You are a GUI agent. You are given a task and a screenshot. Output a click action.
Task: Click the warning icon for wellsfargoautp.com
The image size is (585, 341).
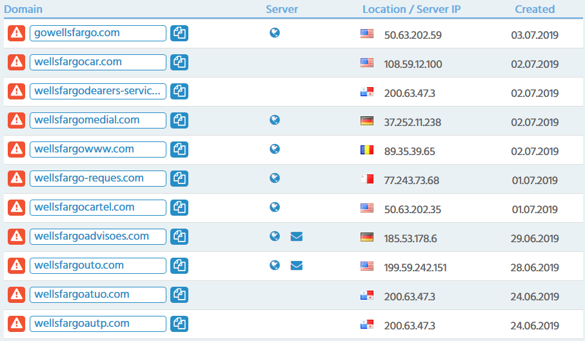click(x=16, y=324)
